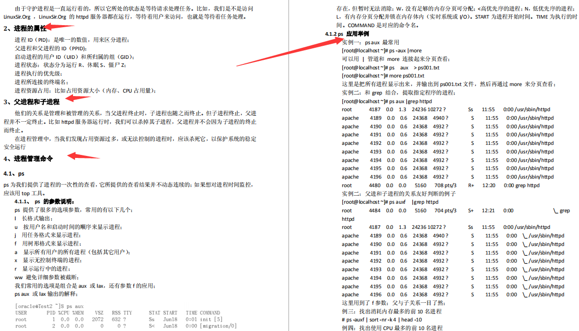Select the line "进程所连接的终端名"

(x=41, y=82)
